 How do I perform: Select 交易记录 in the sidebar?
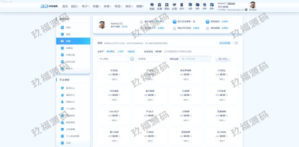pos(70,55)
